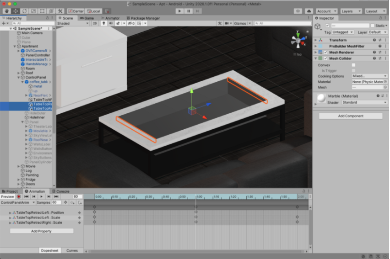Expand the Transform component section
390x259 pixels.
point(315,40)
